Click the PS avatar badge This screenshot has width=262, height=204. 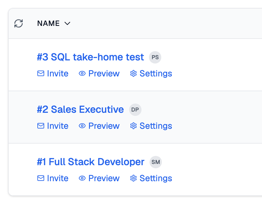(155, 57)
